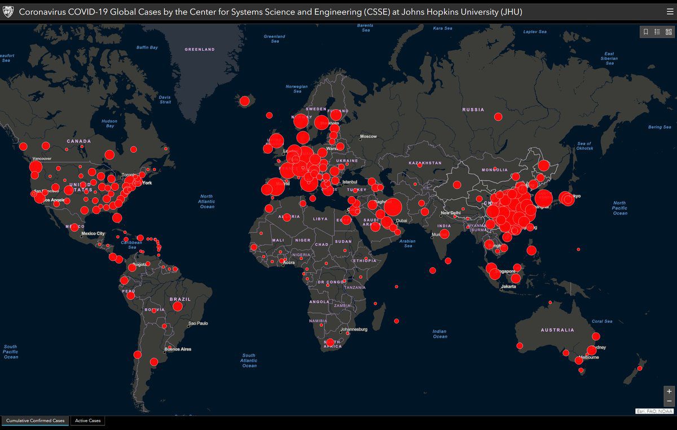Show the map Legend list
The width and height of the screenshot is (677, 430).
click(x=657, y=32)
